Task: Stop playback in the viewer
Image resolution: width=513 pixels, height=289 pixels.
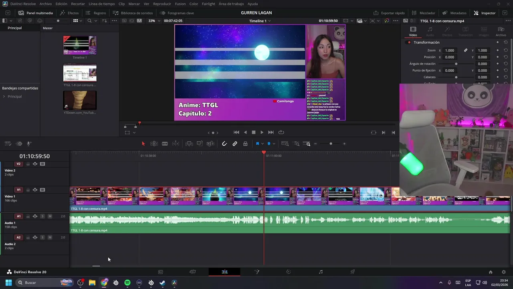Action: point(253,132)
